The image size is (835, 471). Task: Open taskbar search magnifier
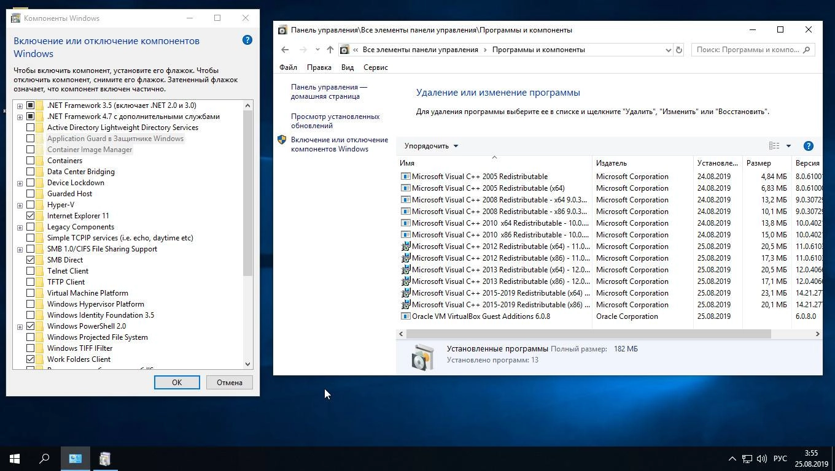tap(44, 459)
